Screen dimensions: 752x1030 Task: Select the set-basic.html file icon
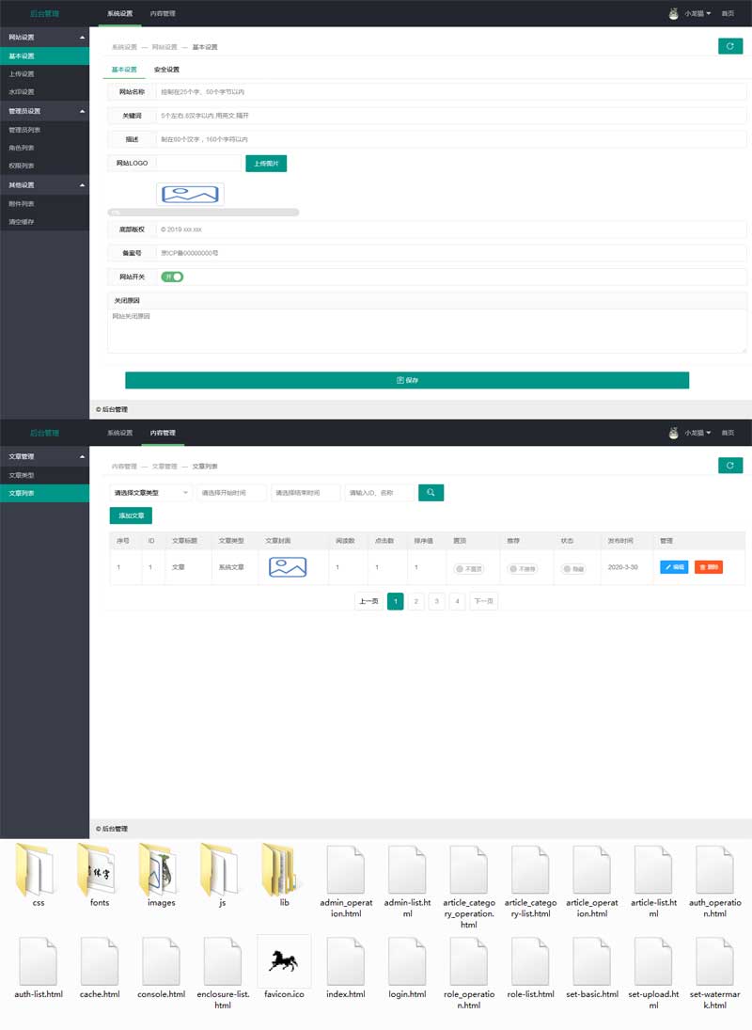(592, 961)
